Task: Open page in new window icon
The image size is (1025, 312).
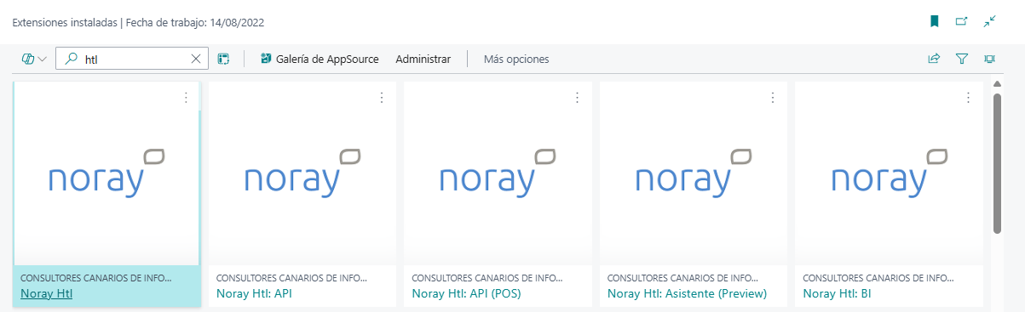Action: point(961,21)
